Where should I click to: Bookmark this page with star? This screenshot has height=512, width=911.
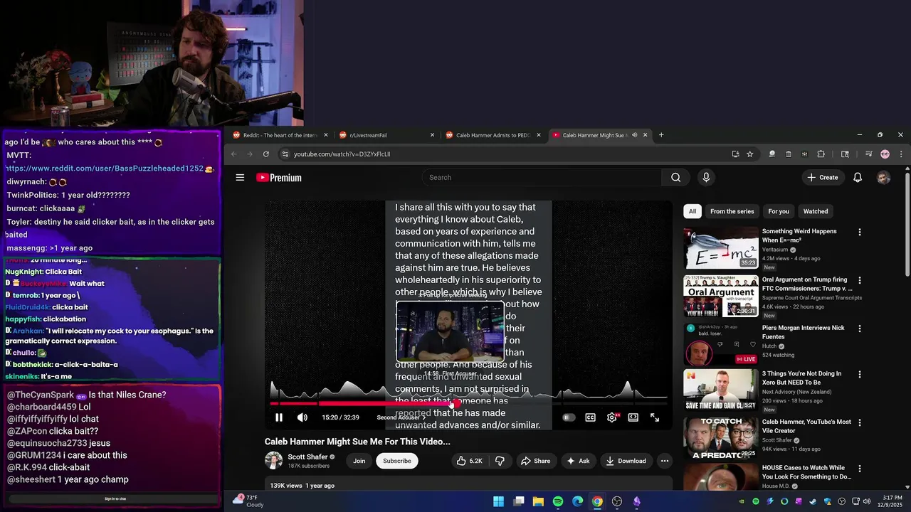tap(749, 154)
